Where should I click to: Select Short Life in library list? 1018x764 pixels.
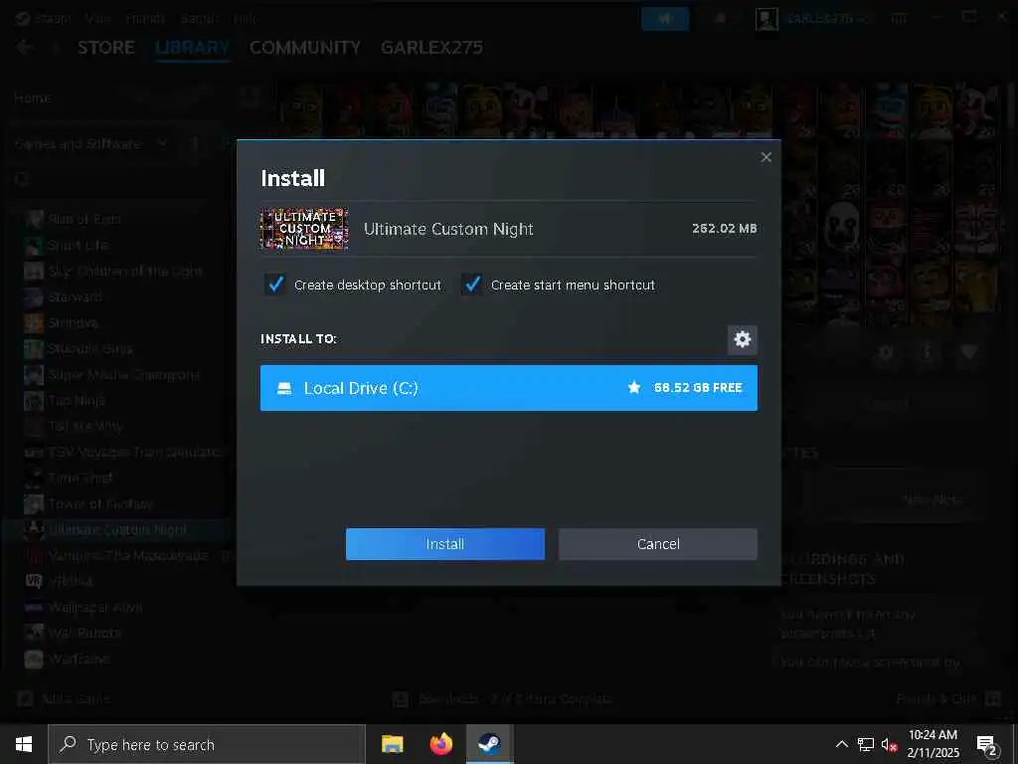coord(78,245)
